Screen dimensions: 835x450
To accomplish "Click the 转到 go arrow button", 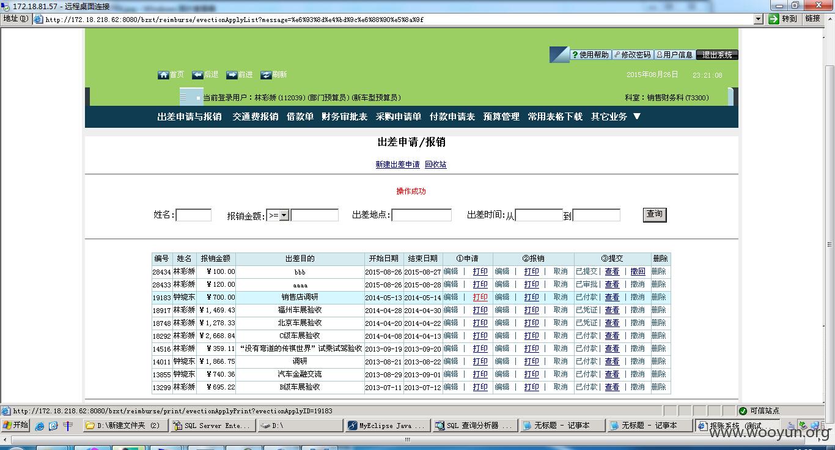I will pos(783,19).
